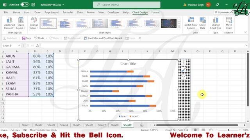Open the Data tab

pos(80,12)
